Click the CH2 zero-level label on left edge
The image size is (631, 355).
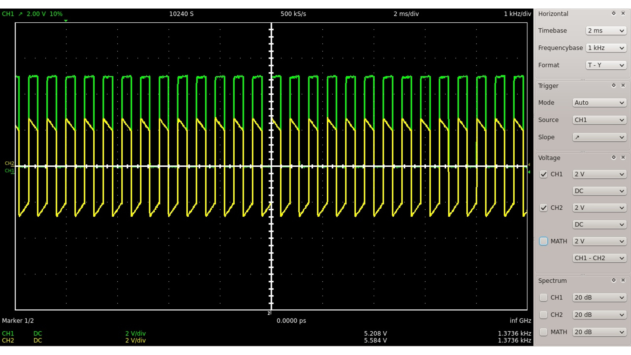coord(9,163)
